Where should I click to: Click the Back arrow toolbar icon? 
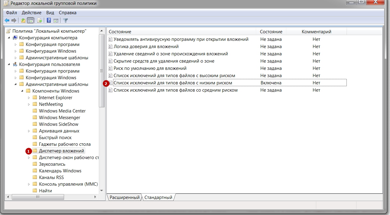[x=7, y=20]
